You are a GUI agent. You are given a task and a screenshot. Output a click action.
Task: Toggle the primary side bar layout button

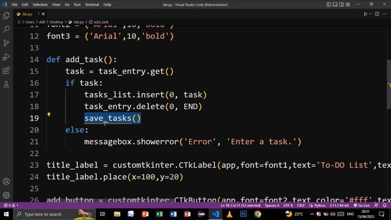[329, 4]
